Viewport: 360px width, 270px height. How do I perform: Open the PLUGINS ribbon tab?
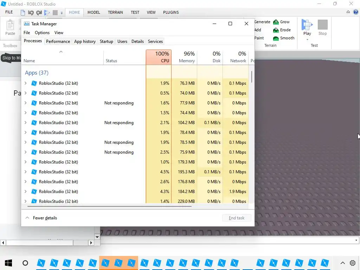[171, 12]
